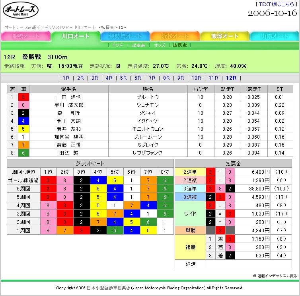Click the 2連単 payout label
300x296 pixels.
[190, 172]
